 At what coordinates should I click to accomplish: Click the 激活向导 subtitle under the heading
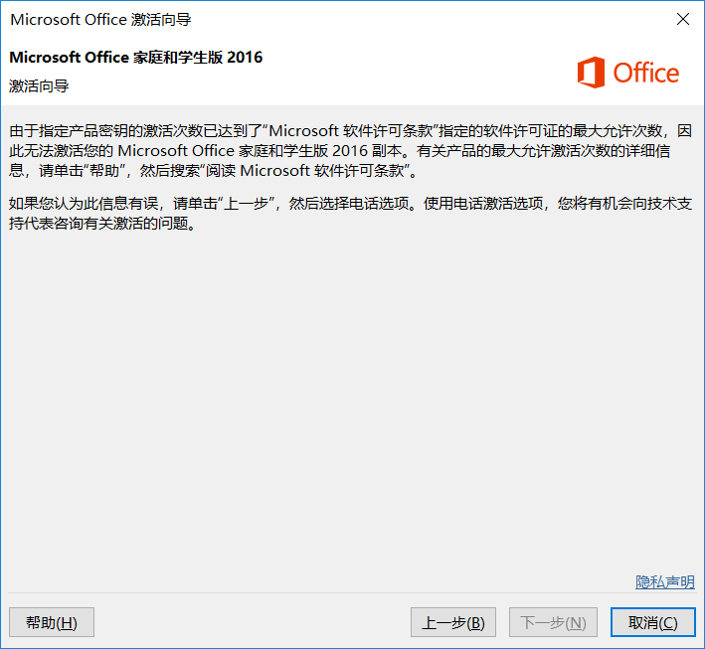point(39,85)
